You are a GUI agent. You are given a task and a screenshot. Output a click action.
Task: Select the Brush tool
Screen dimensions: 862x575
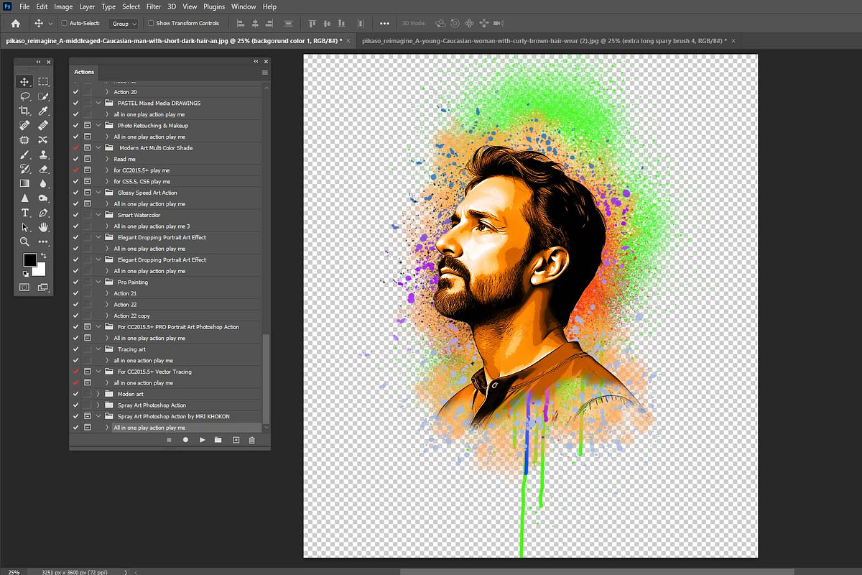24,155
